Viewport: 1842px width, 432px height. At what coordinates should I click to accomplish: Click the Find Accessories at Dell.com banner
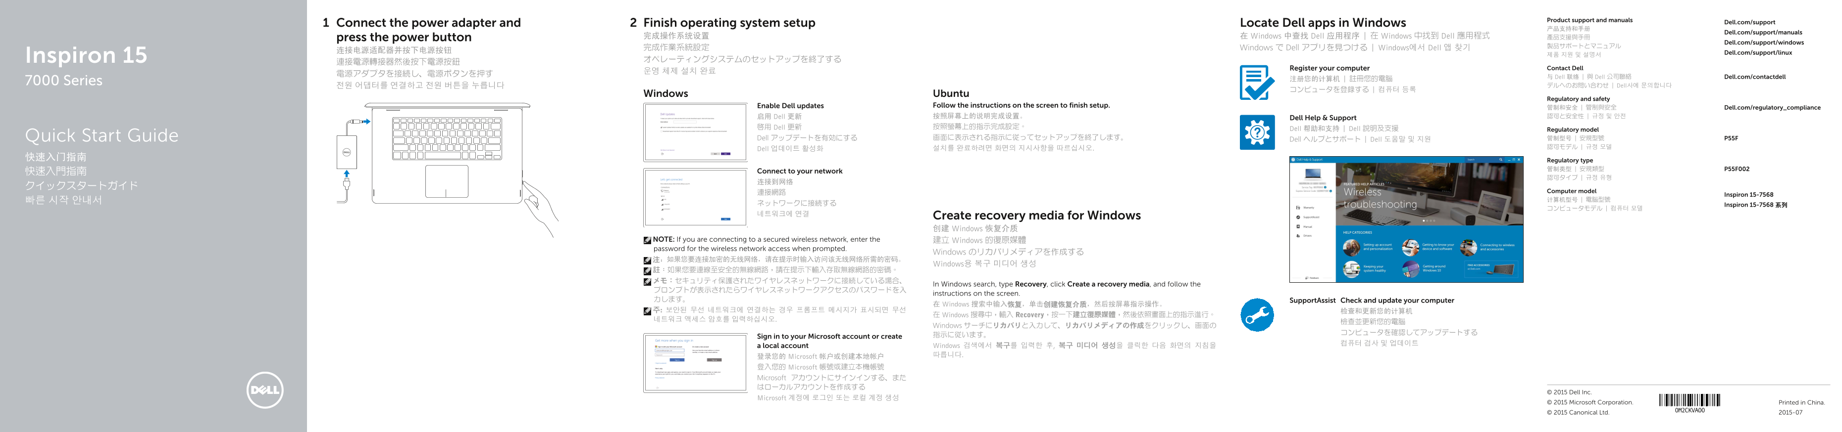tap(1491, 269)
